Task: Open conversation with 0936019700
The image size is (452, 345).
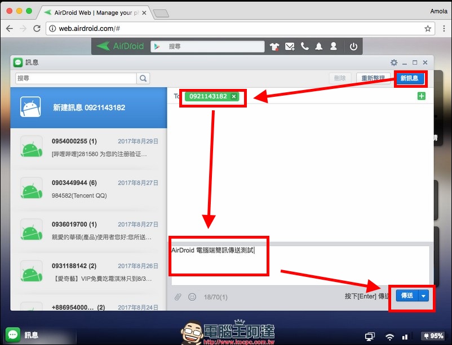Action: click(89, 231)
